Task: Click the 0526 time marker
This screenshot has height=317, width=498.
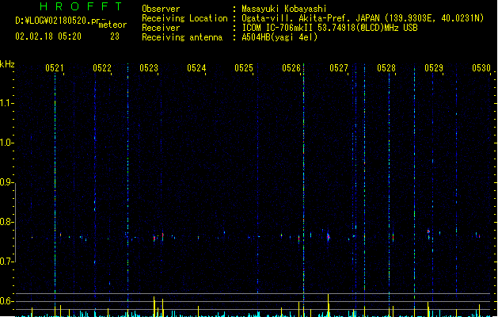Action: pyautogui.click(x=291, y=68)
